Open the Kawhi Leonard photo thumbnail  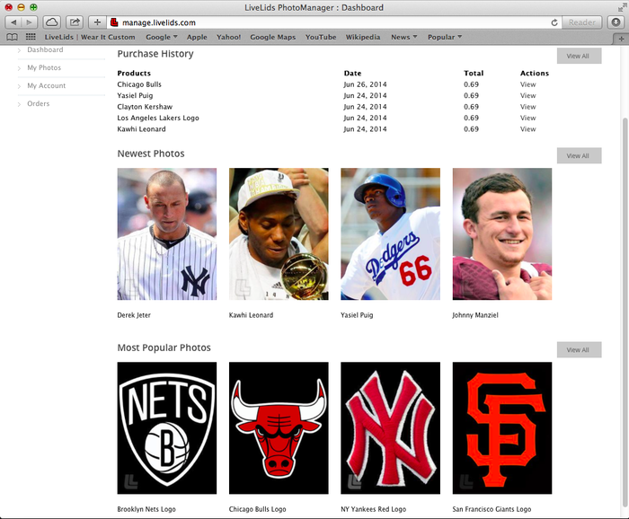[279, 234]
